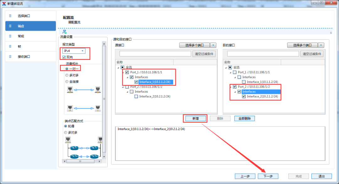The height and width of the screenshot is (184, 339).
Task: Switch to 接收端口 step
Action: pos(30,56)
